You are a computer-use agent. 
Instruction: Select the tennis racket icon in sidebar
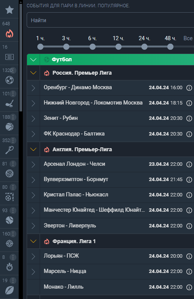pos(9,150)
